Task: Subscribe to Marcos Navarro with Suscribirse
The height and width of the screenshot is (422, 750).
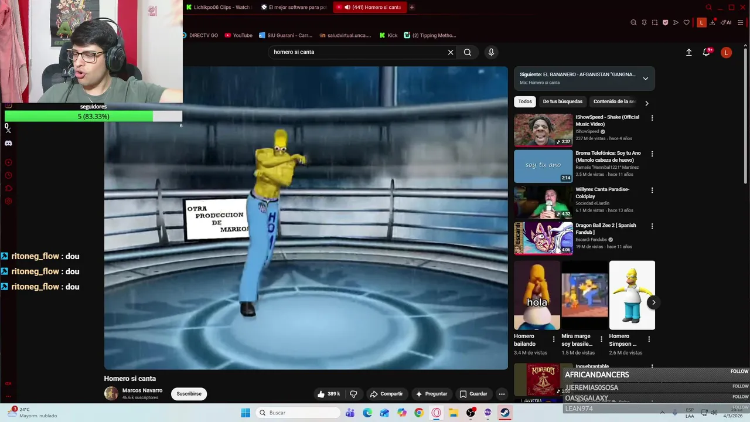Action: coord(189,394)
